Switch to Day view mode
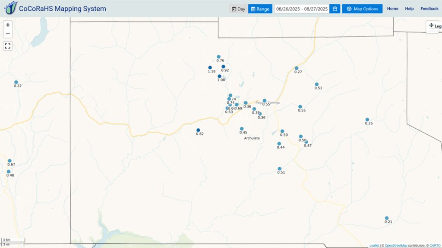The height and width of the screenshot is (248, 442). 238,9
